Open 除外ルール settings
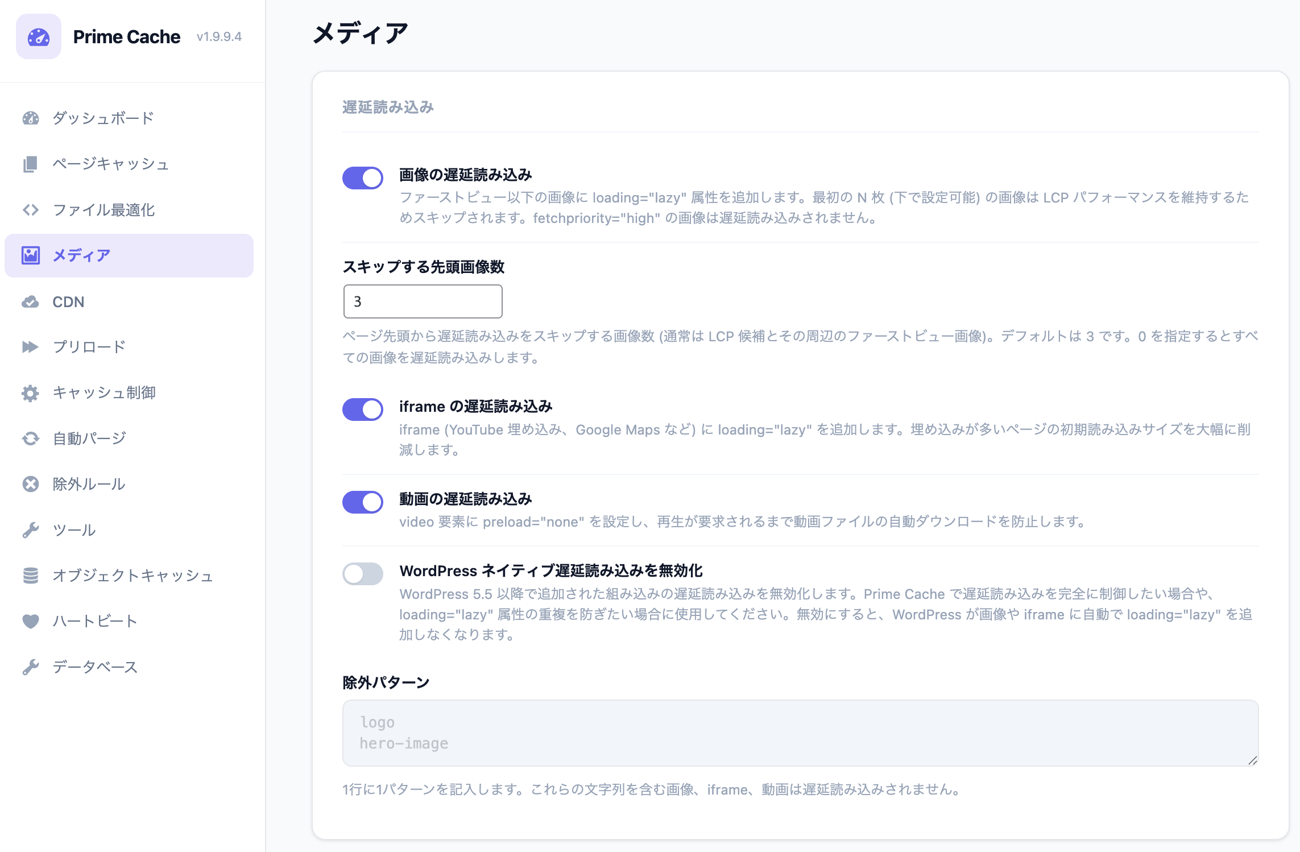 tap(129, 484)
